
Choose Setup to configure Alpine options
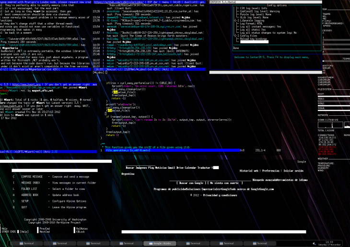click(25, 201)
